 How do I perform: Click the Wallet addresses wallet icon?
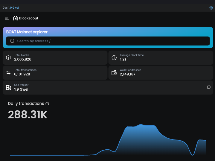[x=114, y=72]
